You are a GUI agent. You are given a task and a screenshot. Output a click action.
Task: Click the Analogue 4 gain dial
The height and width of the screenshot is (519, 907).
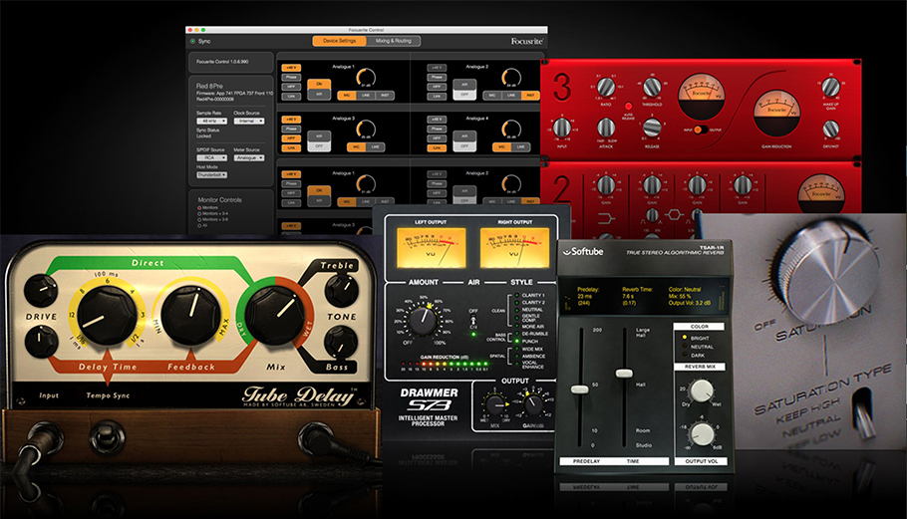click(x=510, y=129)
